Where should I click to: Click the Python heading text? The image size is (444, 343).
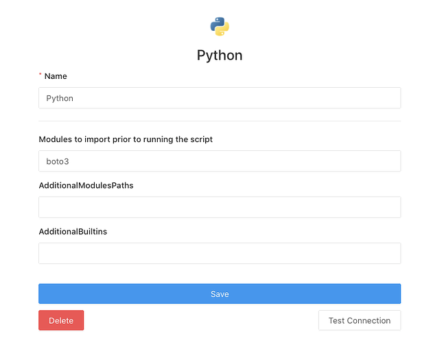pos(220,55)
